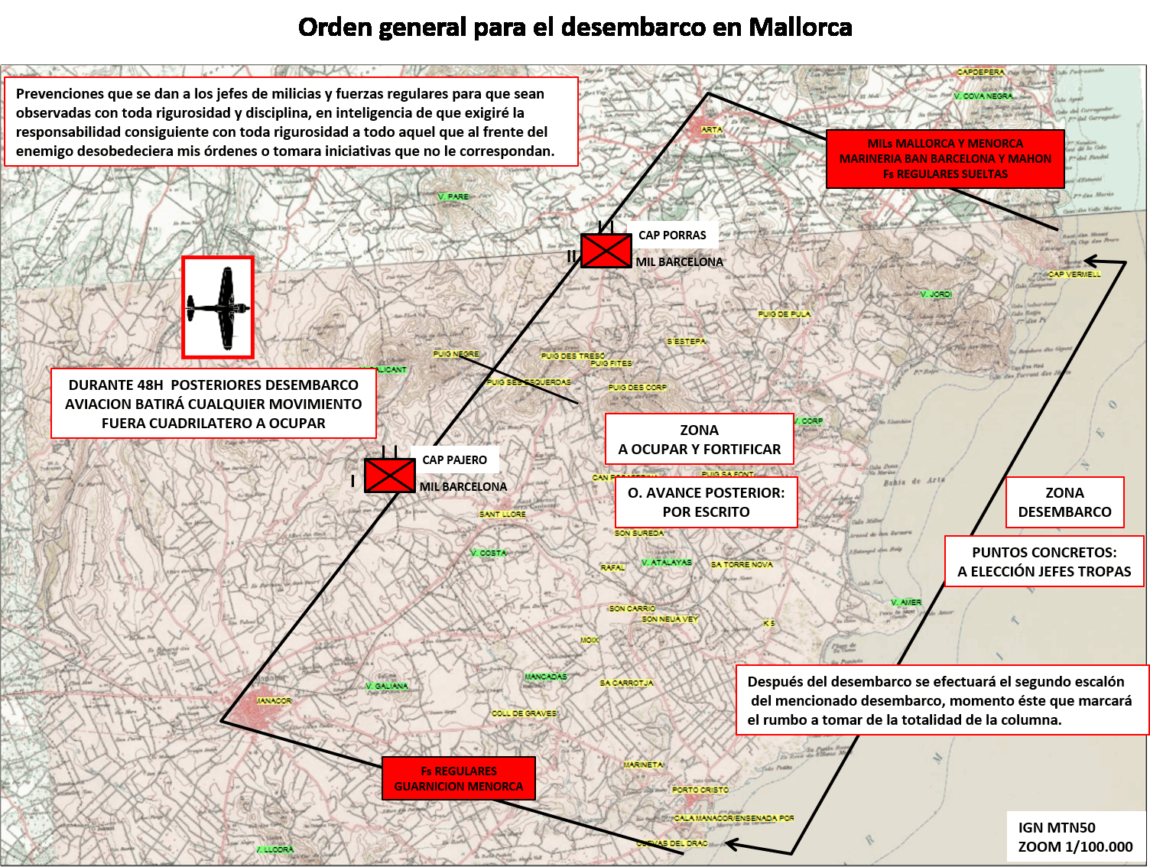Viewport: 1150px width, 867px height.
Task: Select the 'CALA MANACOR/ENSENADA POR' label
Action: (734, 818)
